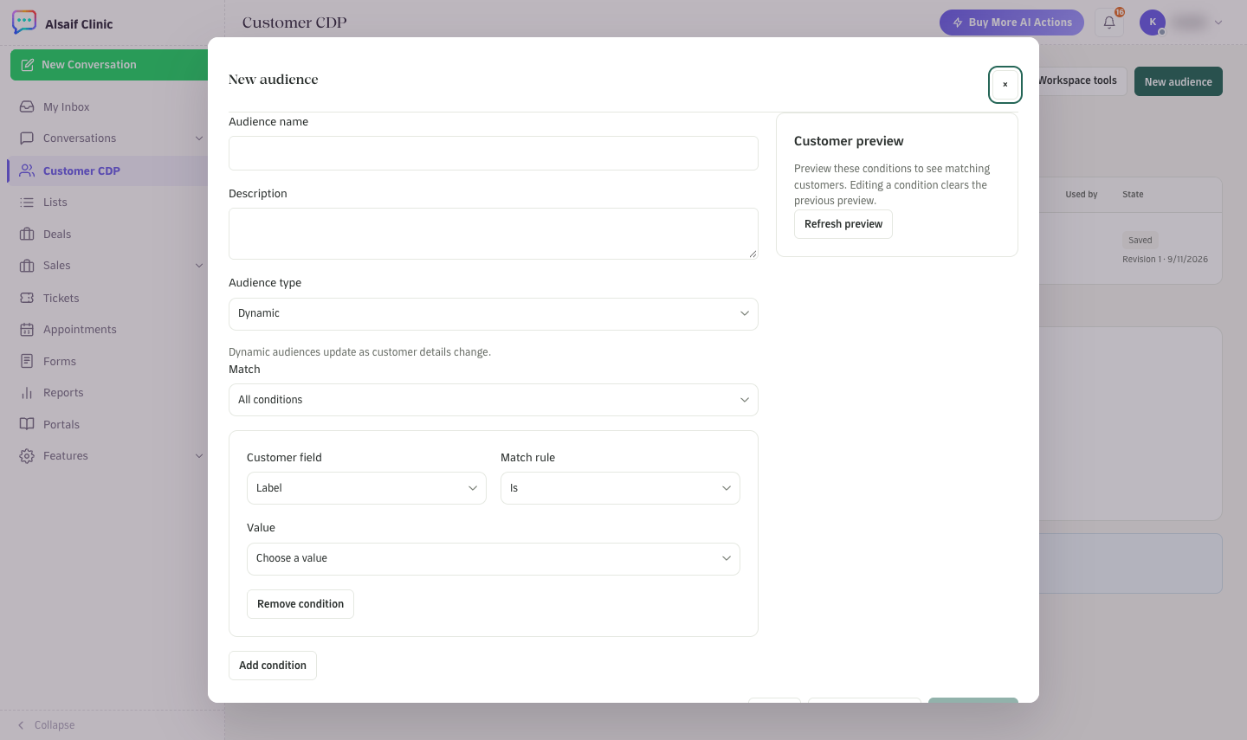Expand the Features submenu chevron
Screen dimensions: 1247x740
(x=199, y=456)
